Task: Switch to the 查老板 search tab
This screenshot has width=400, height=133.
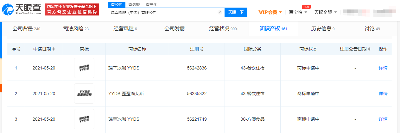Action: pos(134,5)
